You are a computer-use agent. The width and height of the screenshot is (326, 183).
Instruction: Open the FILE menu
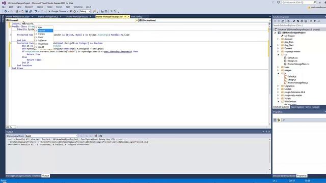click(x=4, y=7)
